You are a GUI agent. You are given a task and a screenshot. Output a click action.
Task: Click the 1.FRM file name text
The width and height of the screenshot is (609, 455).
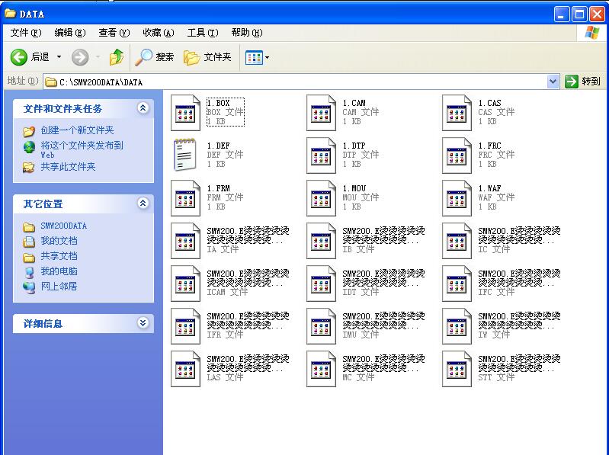[218, 188]
